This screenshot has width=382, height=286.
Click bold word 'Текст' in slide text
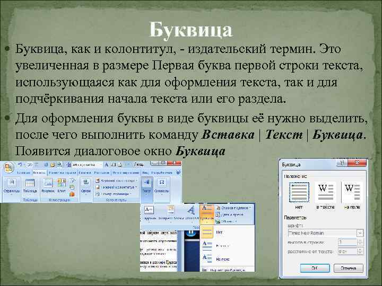click(x=283, y=135)
